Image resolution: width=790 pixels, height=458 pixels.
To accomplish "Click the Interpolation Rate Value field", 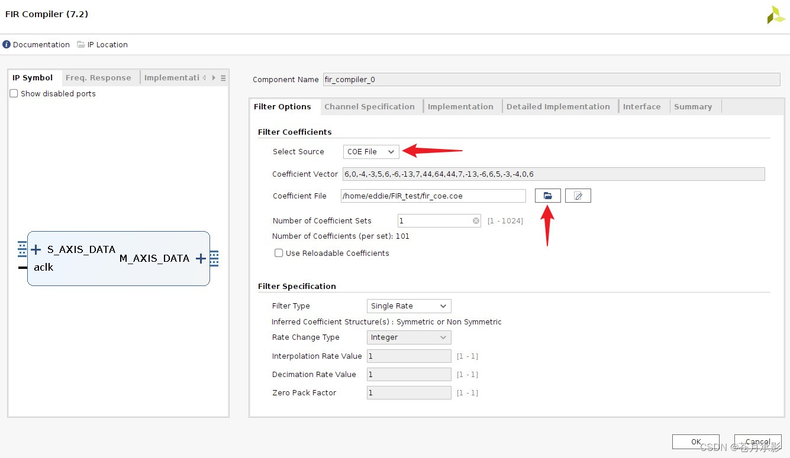I will tap(409, 356).
